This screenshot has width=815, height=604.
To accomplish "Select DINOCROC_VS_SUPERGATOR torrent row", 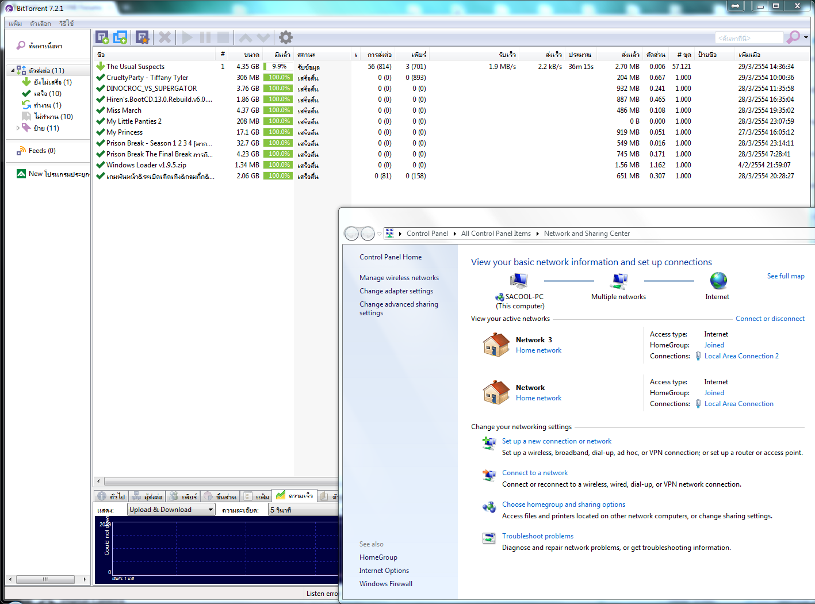I will coord(451,89).
